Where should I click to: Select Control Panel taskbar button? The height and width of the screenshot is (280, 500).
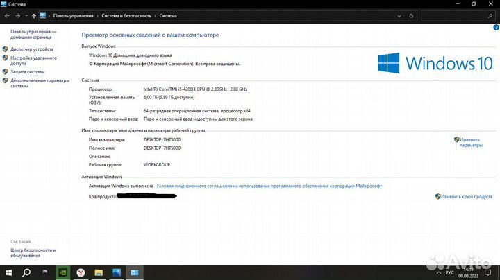135,272
